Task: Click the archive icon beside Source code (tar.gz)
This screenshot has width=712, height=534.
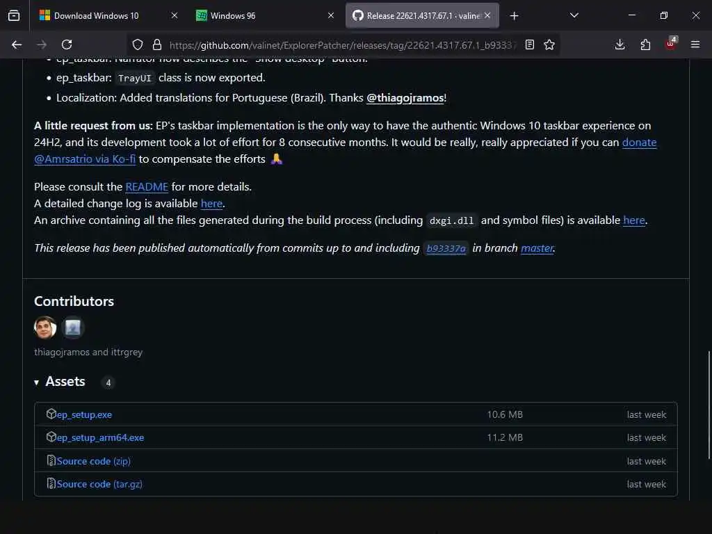Action: click(51, 484)
